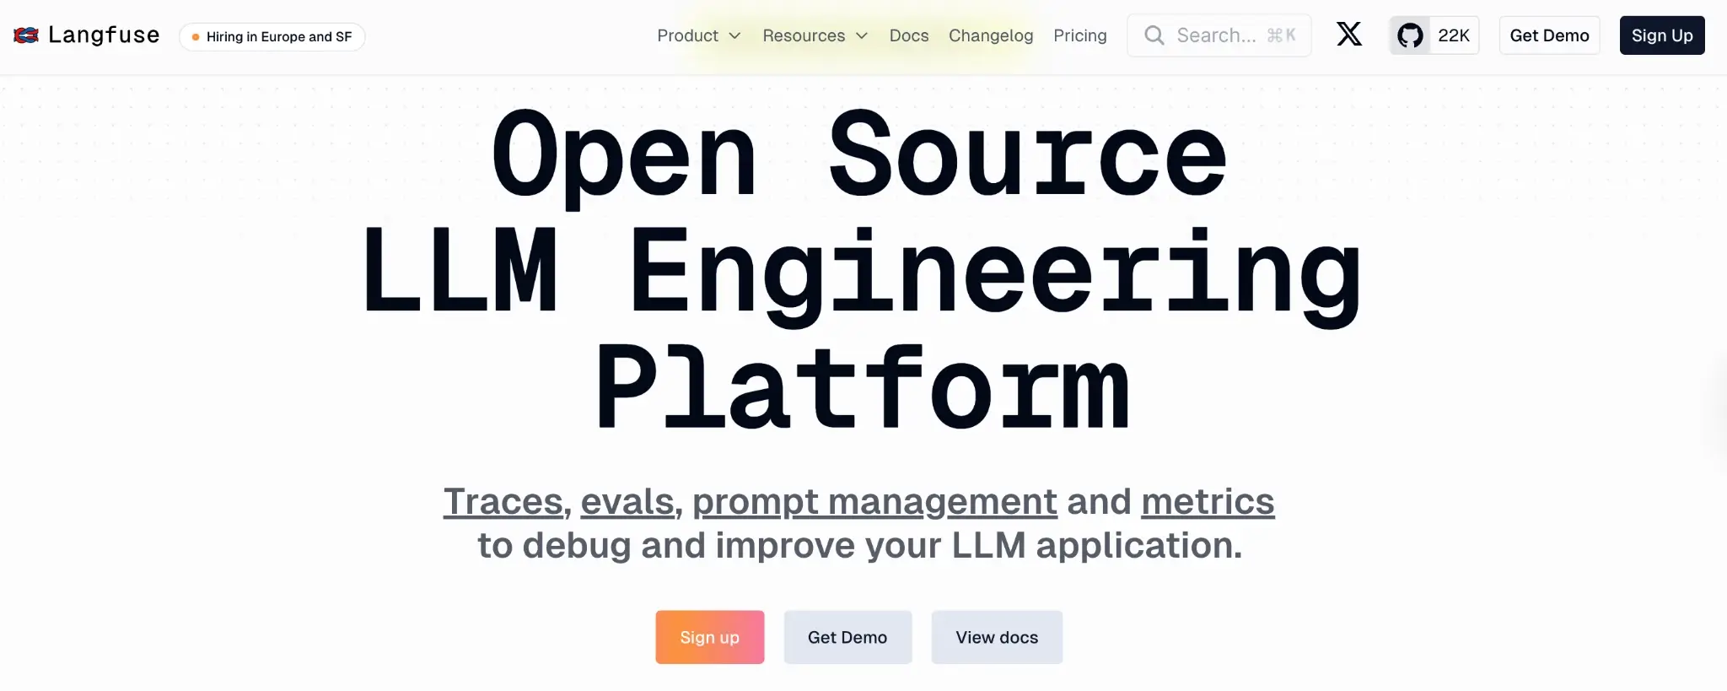Open the Docs menu item
1727x691 pixels.
coord(908,35)
